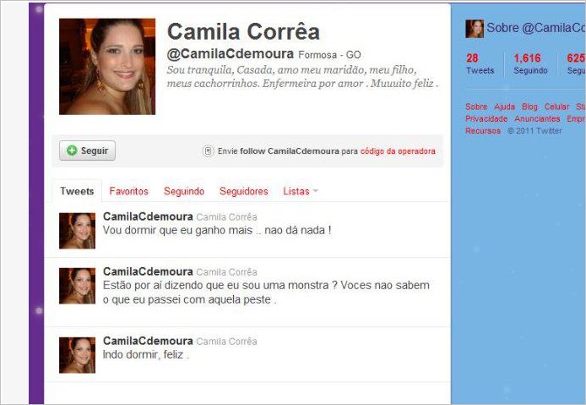Follow the 'código da operadora' link
586x405 pixels.
pyautogui.click(x=398, y=151)
